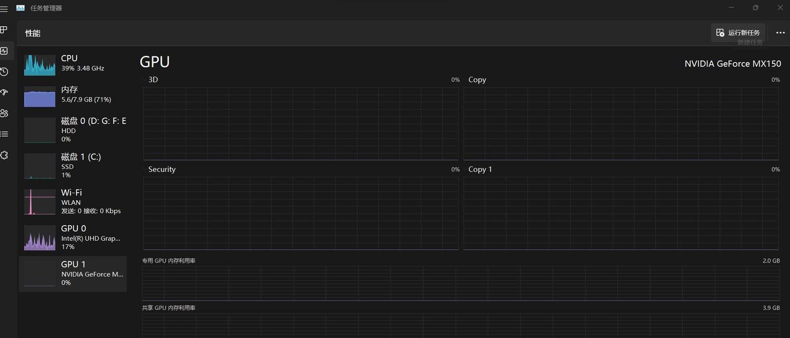Click the large GPU heading
This screenshot has height=338, width=790.
tap(155, 62)
